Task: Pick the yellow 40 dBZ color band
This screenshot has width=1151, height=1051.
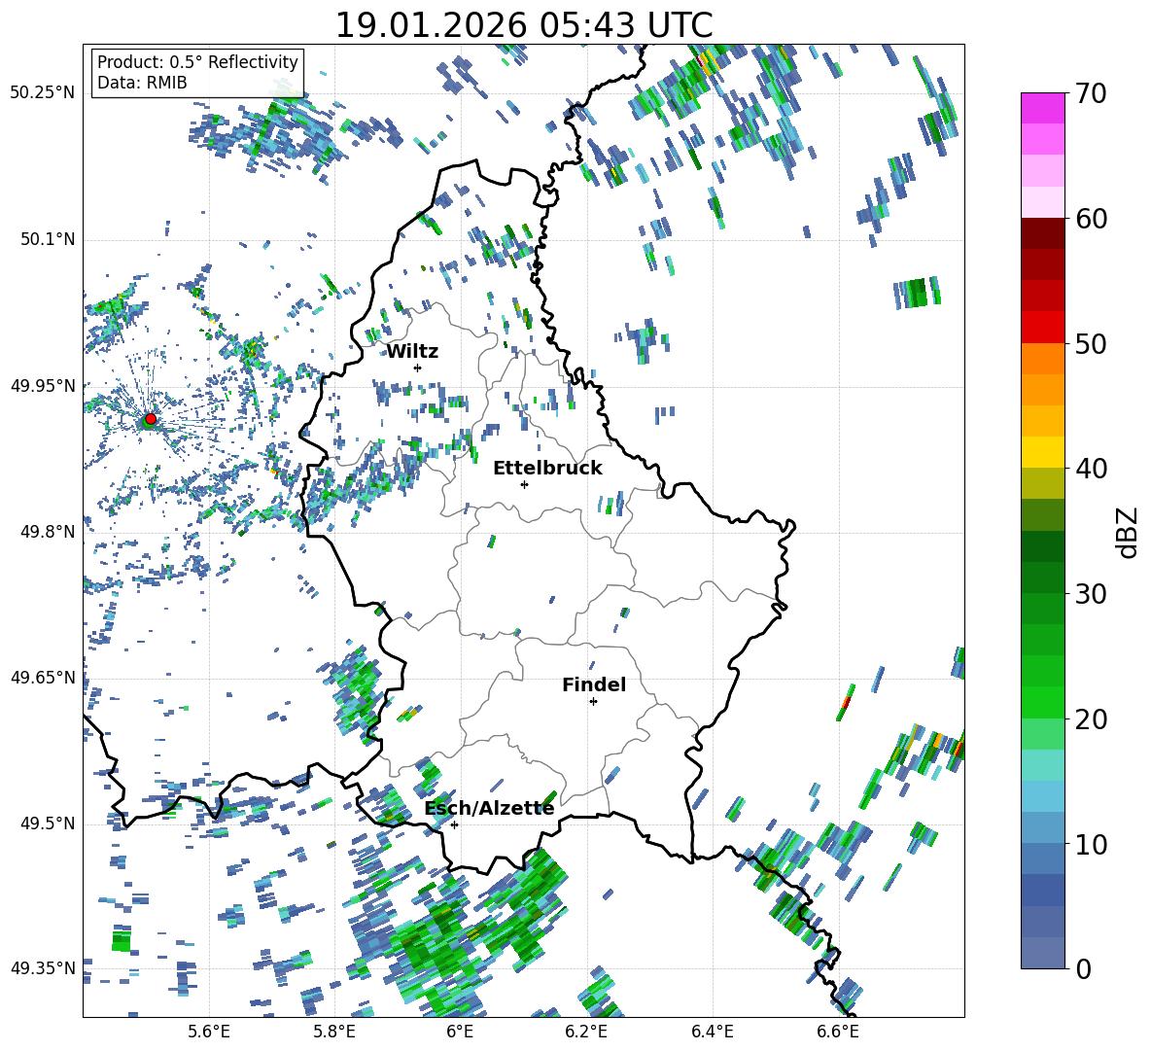Action: [x=1042, y=452]
